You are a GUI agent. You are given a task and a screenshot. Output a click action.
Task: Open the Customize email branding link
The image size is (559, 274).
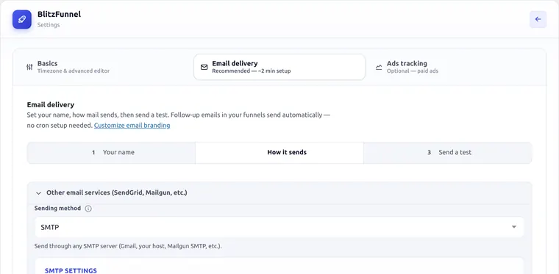pos(132,126)
